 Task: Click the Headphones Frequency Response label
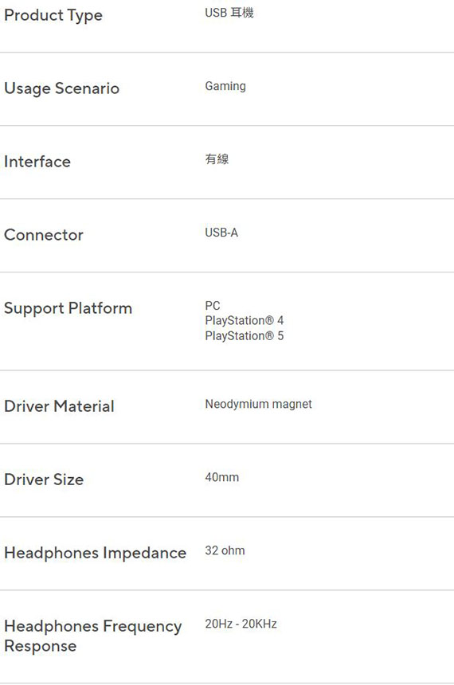92,636
